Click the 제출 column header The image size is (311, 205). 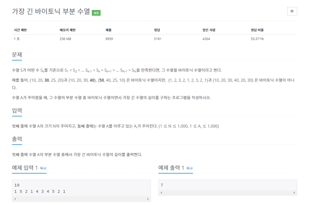click(108, 30)
